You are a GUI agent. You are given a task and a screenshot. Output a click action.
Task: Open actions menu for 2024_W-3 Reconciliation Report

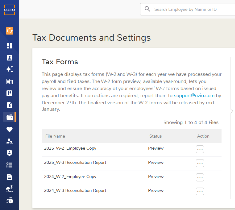pyautogui.click(x=200, y=191)
